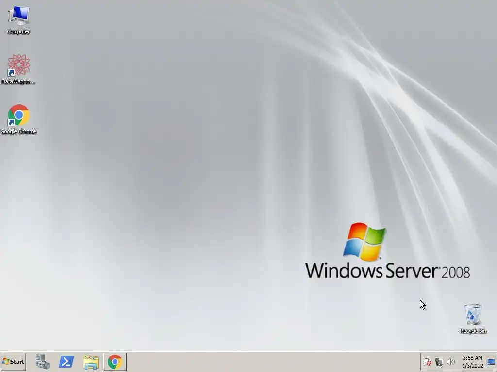
Task: Select the DataWagon desktop shortcut
Action: [18, 69]
